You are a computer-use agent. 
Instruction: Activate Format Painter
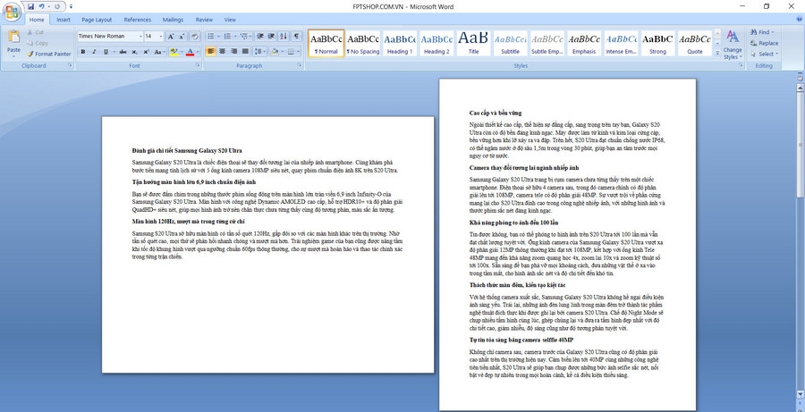click(49, 54)
